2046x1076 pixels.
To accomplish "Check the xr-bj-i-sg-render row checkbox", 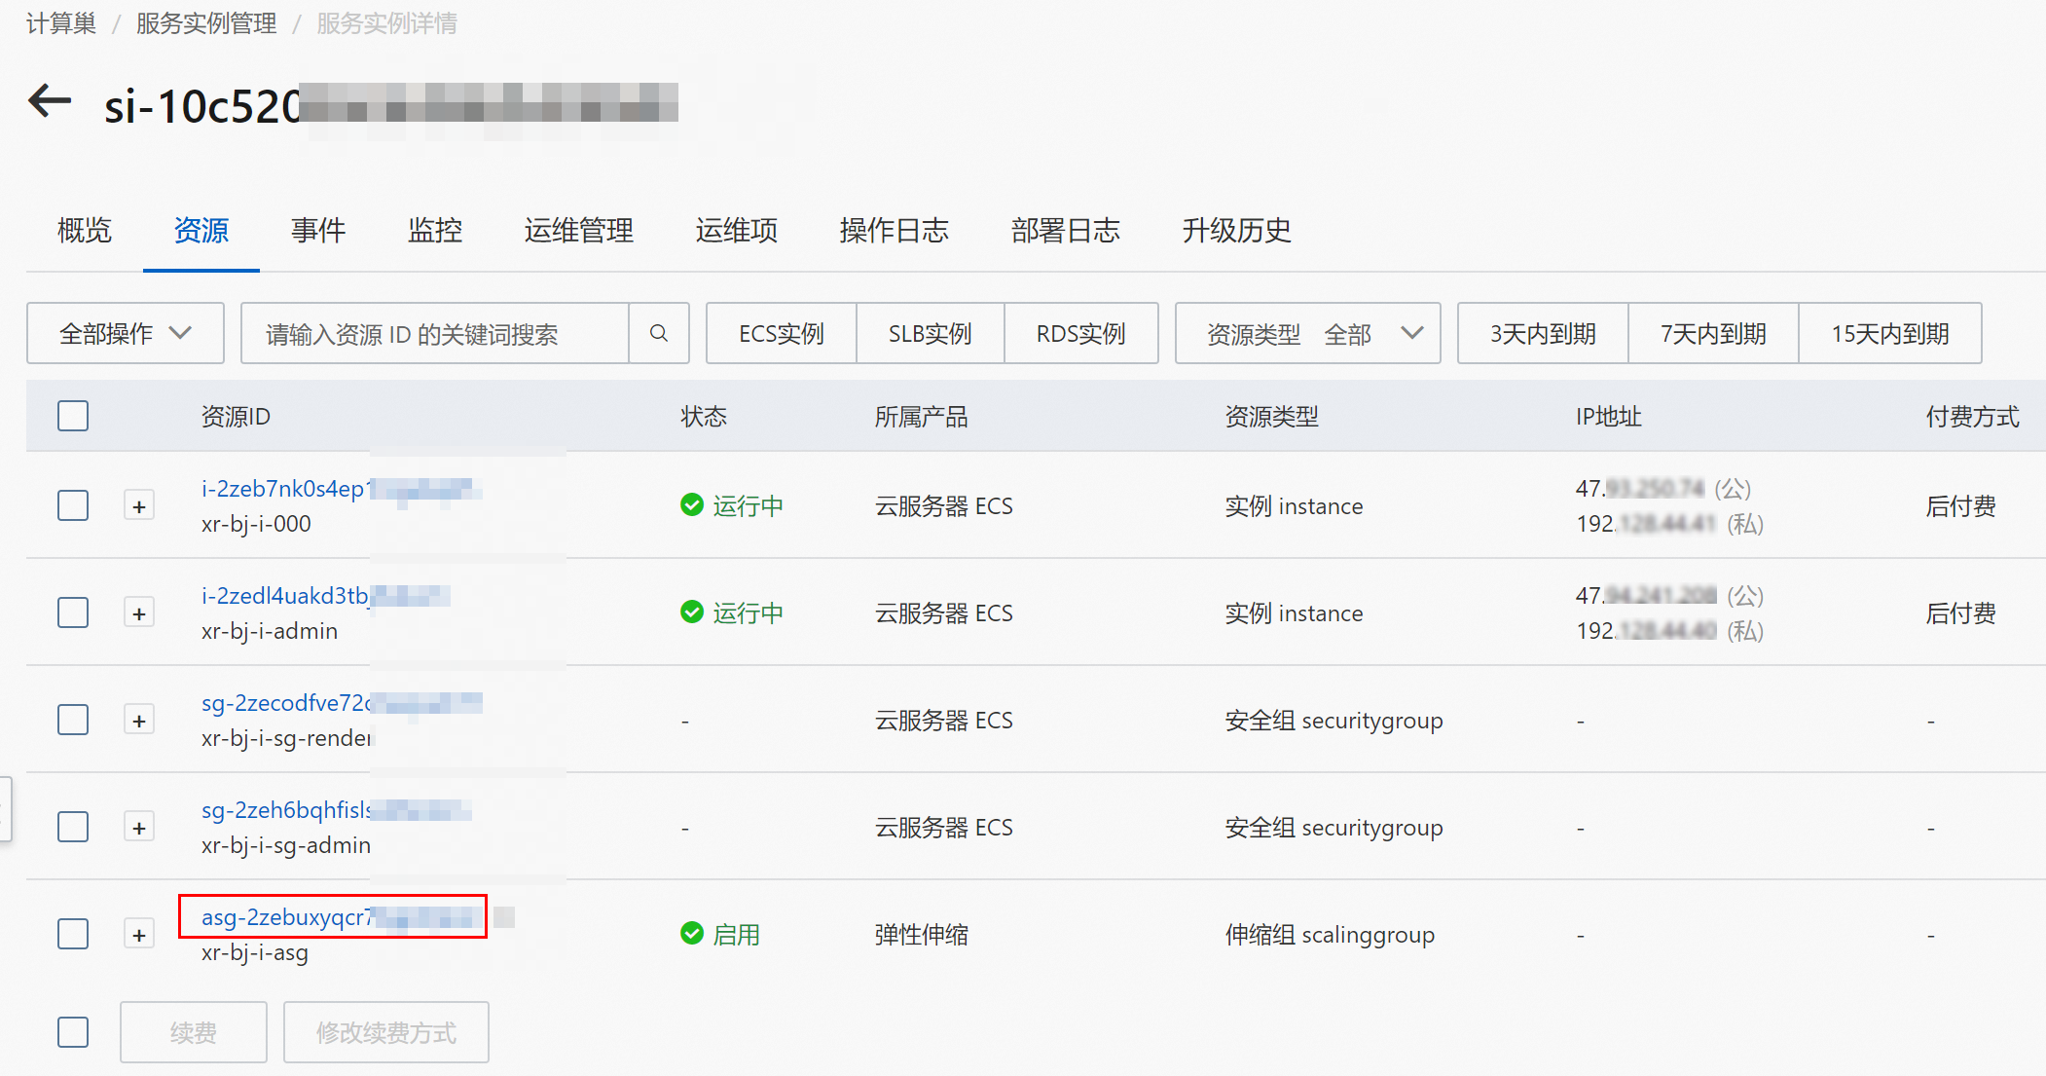I will [x=73, y=720].
